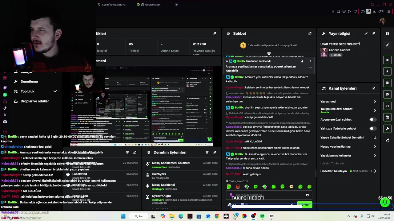The image size is (394, 221).
Task: Open Yapay Zeka ile Sohbet Denetimi link
Action: tap(348, 138)
